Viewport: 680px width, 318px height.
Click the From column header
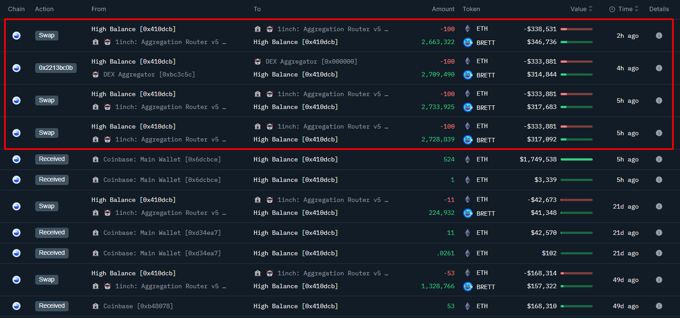point(99,9)
